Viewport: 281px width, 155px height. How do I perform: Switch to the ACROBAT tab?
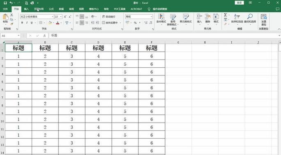(136, 9)
